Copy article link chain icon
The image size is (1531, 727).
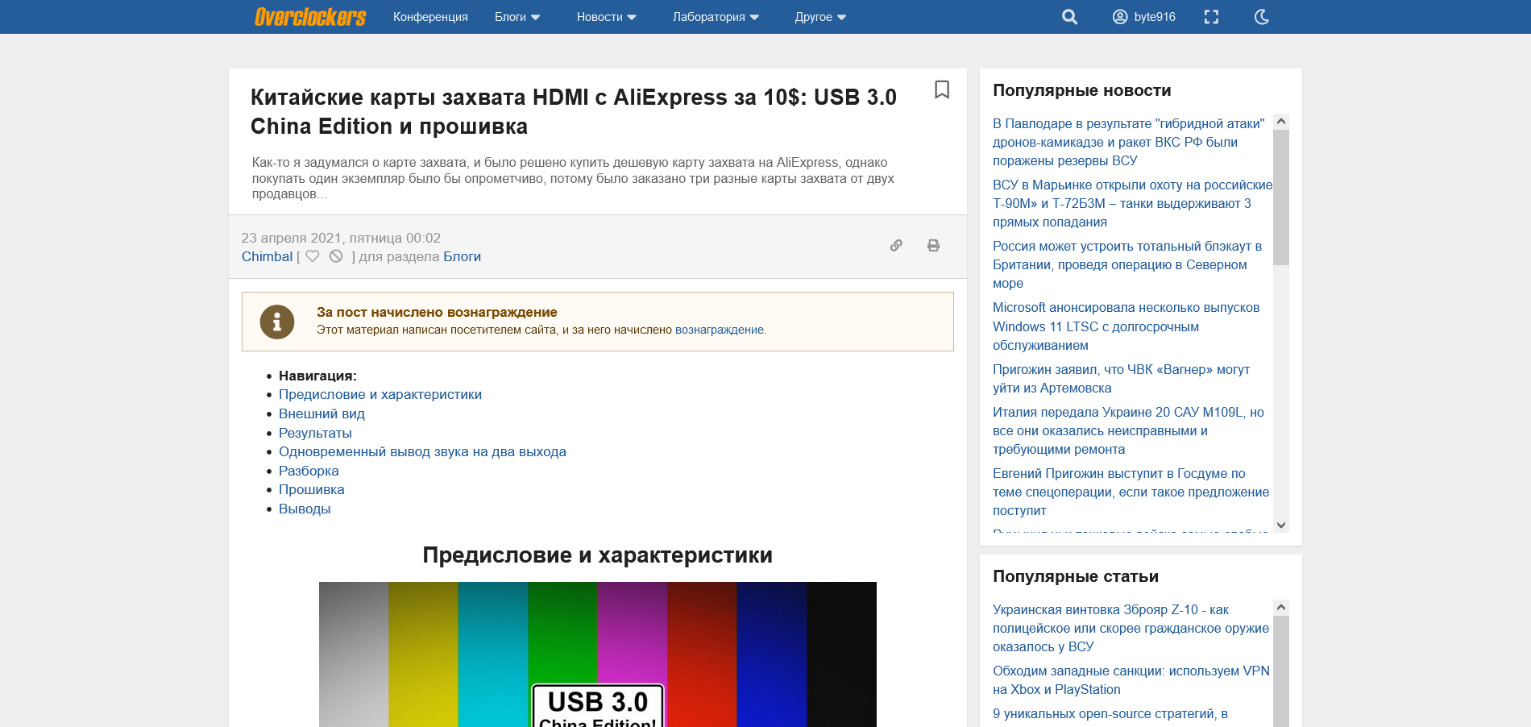pyautogui.click(x=896, y=246)
